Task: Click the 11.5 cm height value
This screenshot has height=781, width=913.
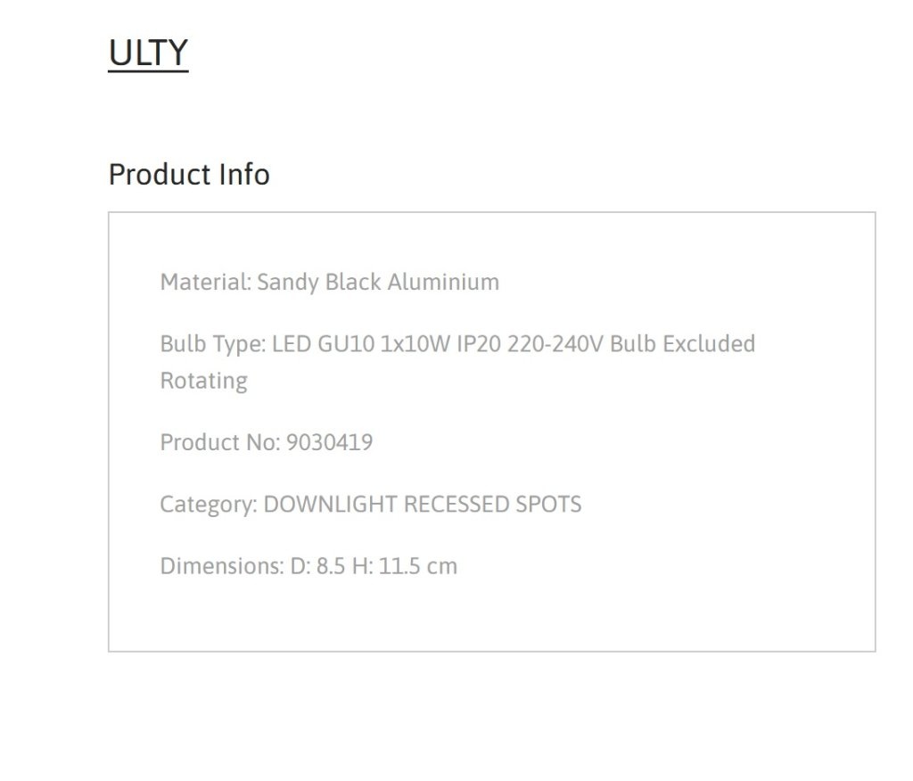Action: point(417,566)
